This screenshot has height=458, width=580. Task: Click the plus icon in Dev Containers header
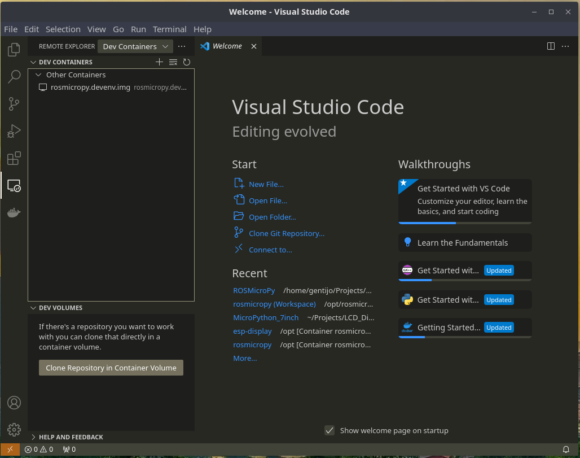159,62
